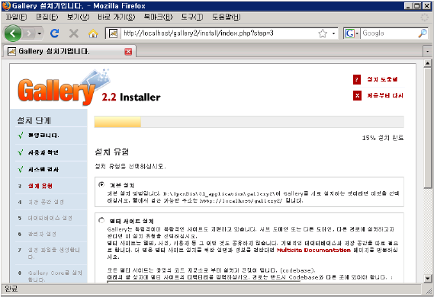Click the start over link text

[x=385, y=96]
